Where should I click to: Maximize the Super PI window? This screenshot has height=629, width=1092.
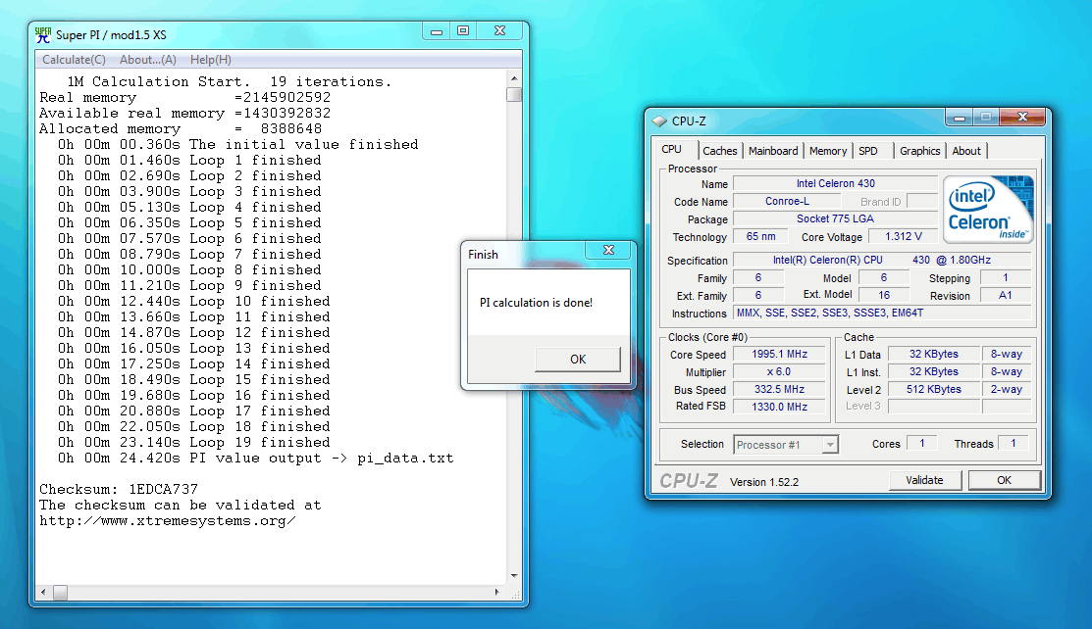coord(463,31)
